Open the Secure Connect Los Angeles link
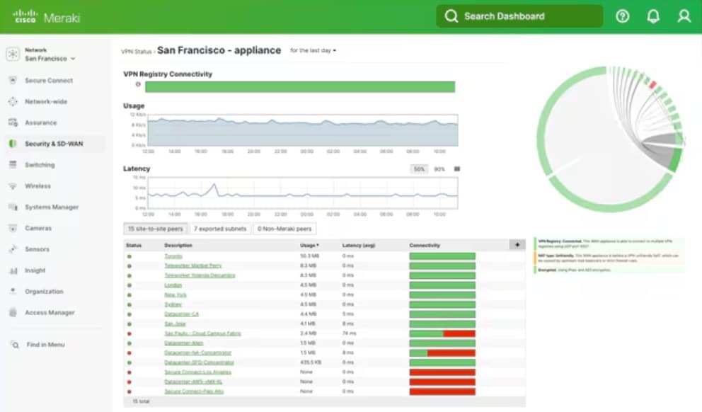This screenshot has height=412, width=702. point(197,372)
